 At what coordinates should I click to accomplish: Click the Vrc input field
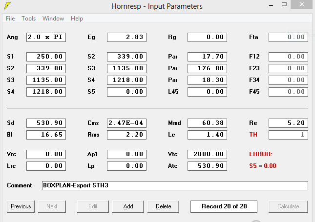point(46,154)
